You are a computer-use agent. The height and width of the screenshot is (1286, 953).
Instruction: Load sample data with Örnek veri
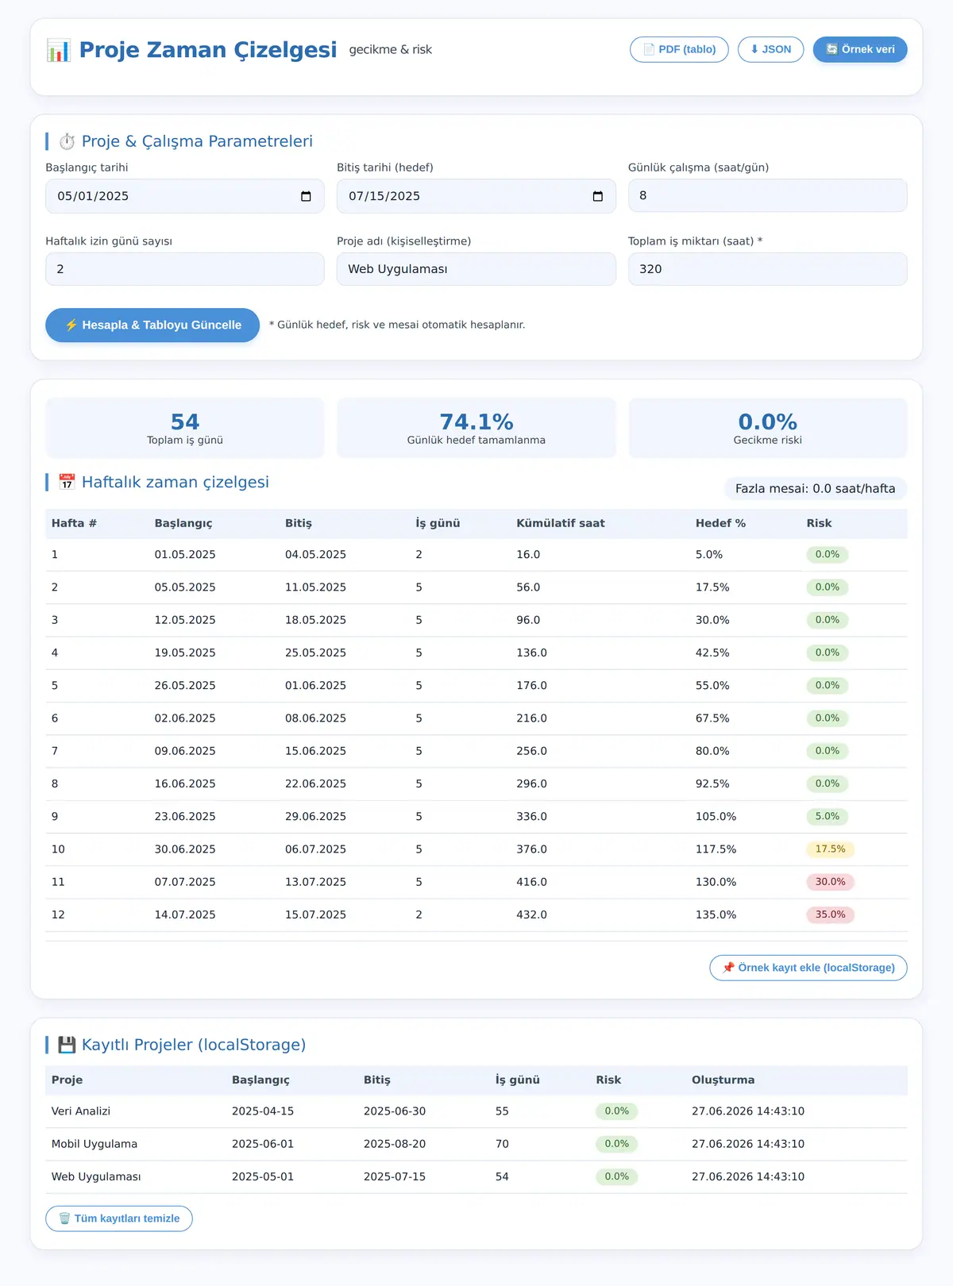[860, 49]
